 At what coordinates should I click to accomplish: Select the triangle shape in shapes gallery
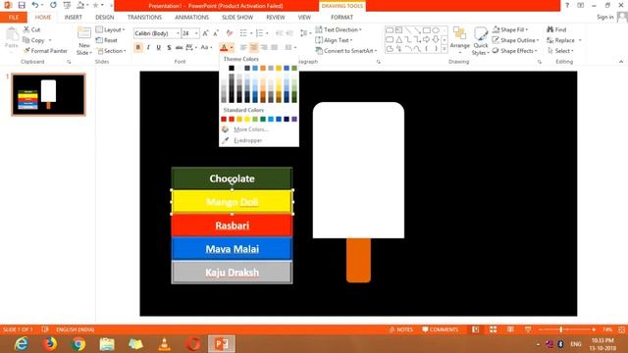tap(399, 39)
